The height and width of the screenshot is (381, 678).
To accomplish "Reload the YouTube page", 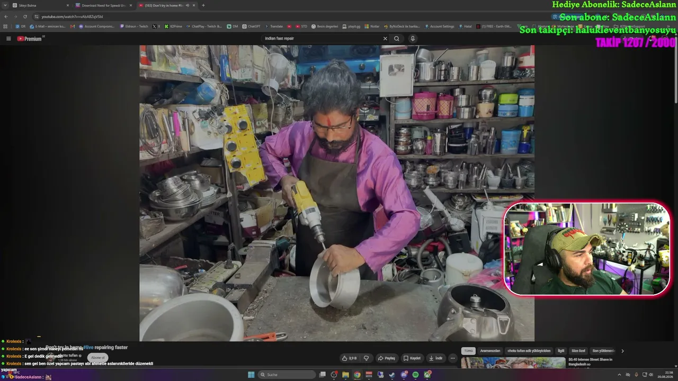I will click(x=25, y=16).
